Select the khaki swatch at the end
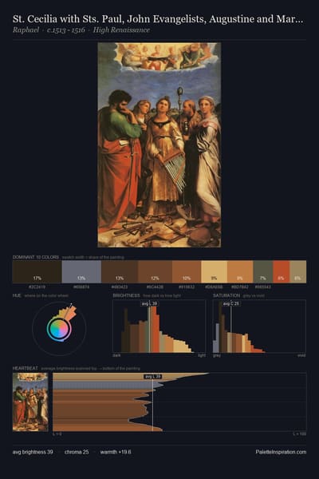The width and height of the screenshot is (319, 479). [x=297, y=271]
